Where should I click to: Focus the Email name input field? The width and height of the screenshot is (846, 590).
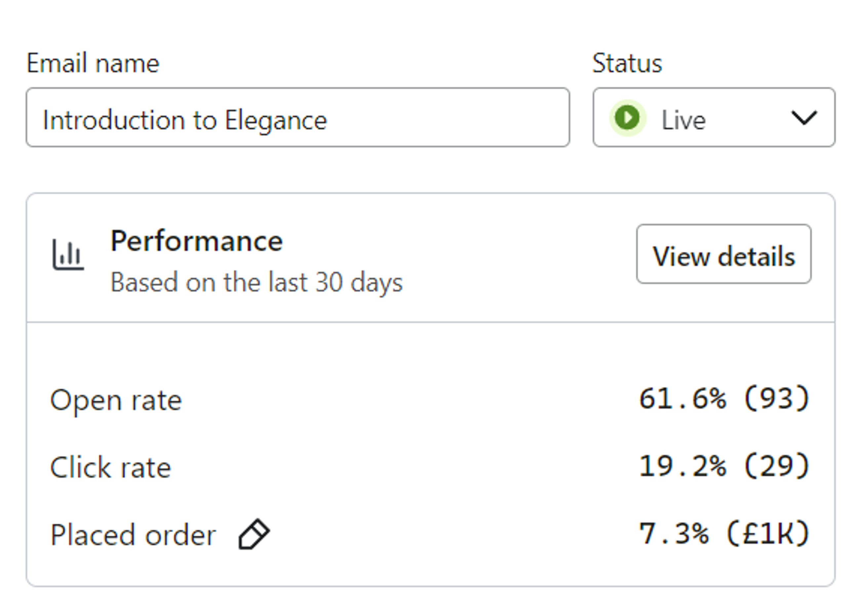click(298, 117)
